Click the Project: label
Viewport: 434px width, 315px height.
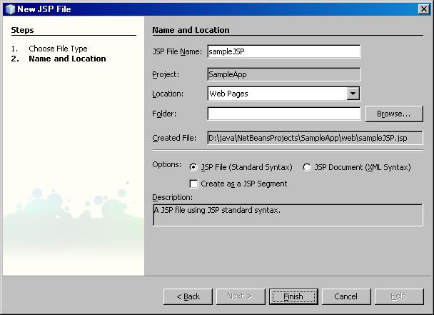166,74
